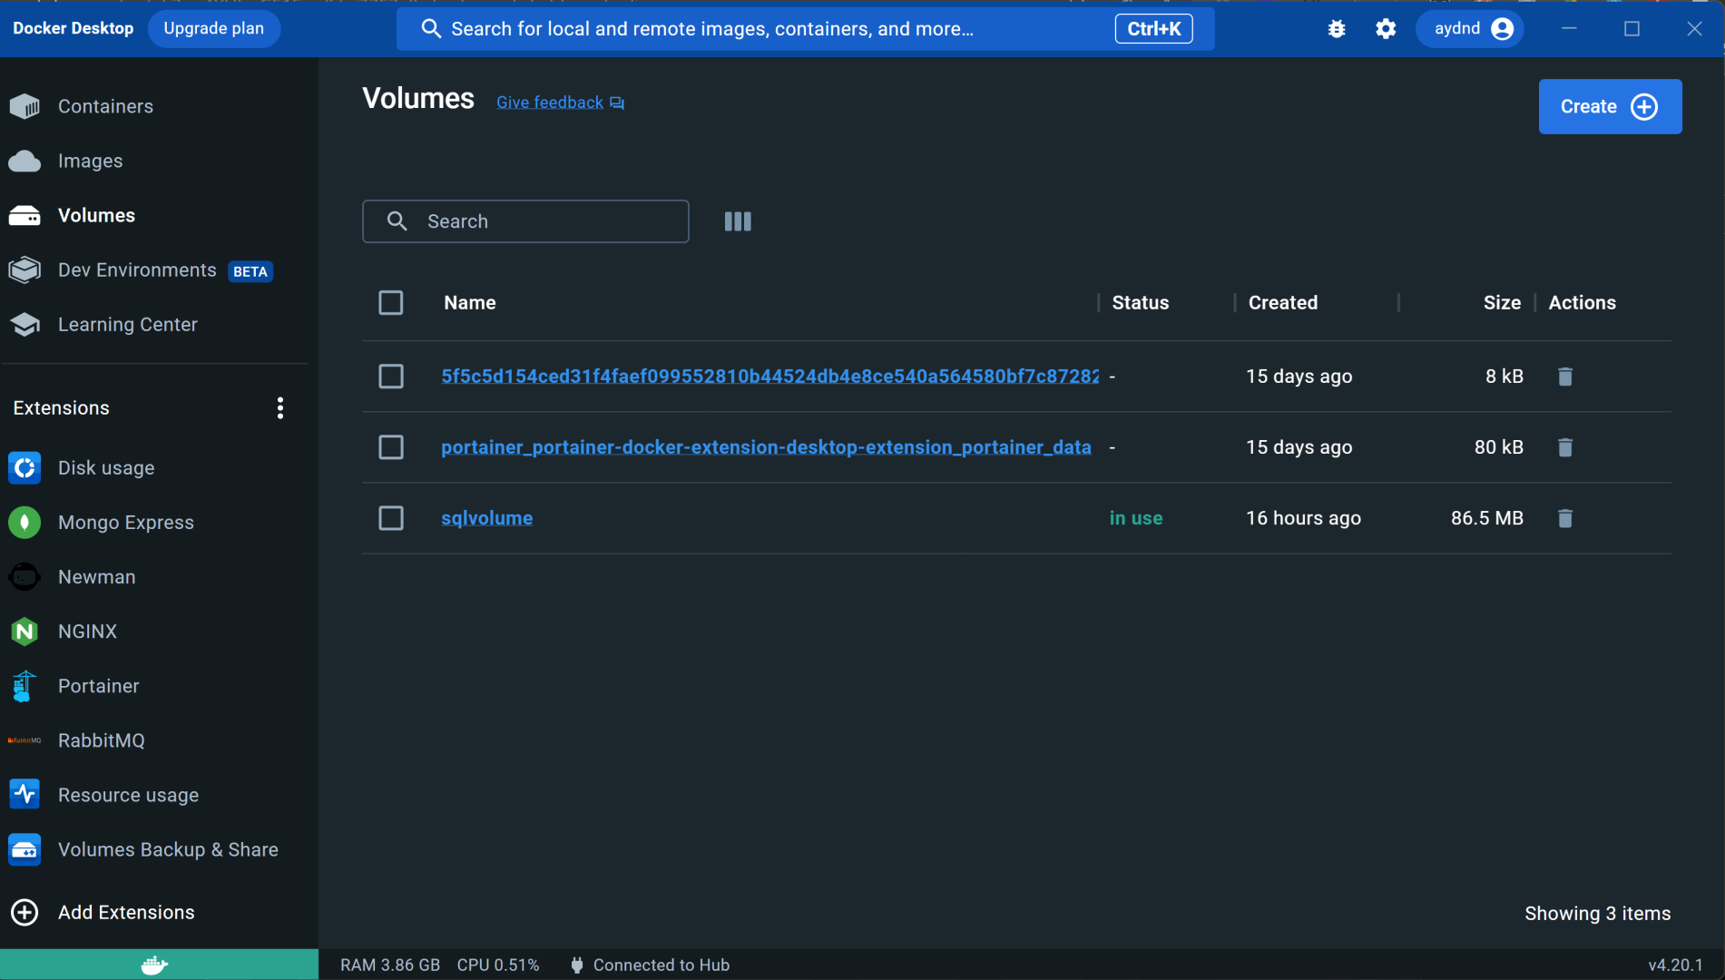Open the Give feedback link
This screenshot has height=980, width=1725.
tap(560, 103)
